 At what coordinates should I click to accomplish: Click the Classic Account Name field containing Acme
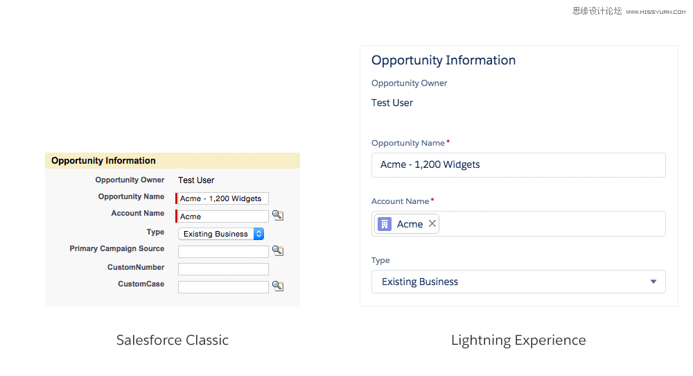223,216
